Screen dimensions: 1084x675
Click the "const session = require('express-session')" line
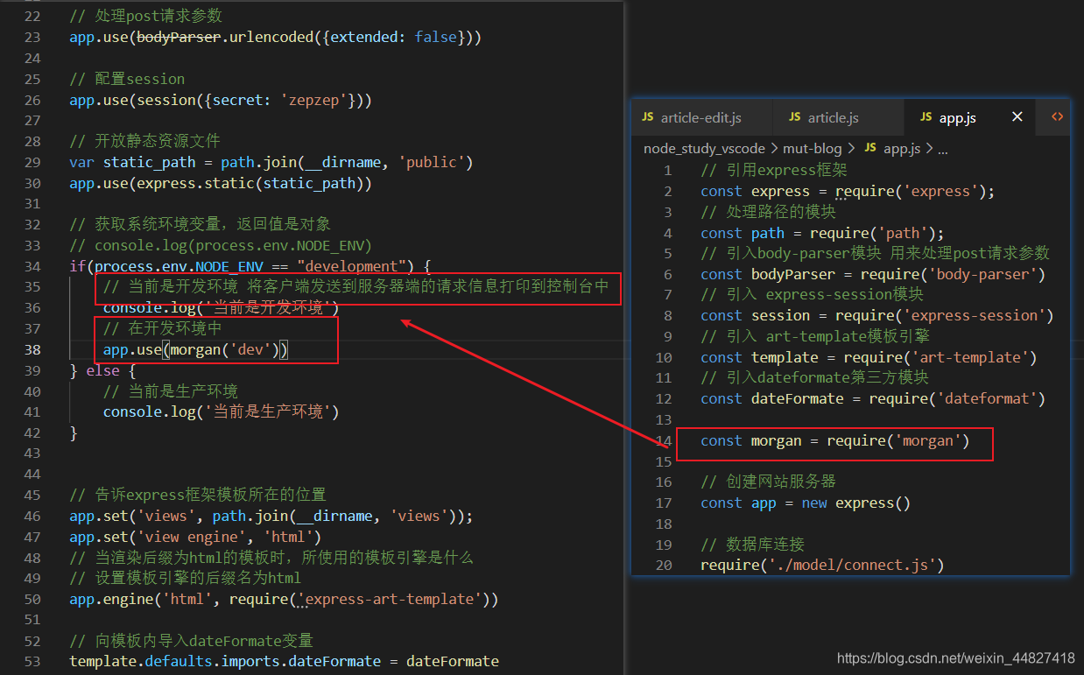click(877, 316)
